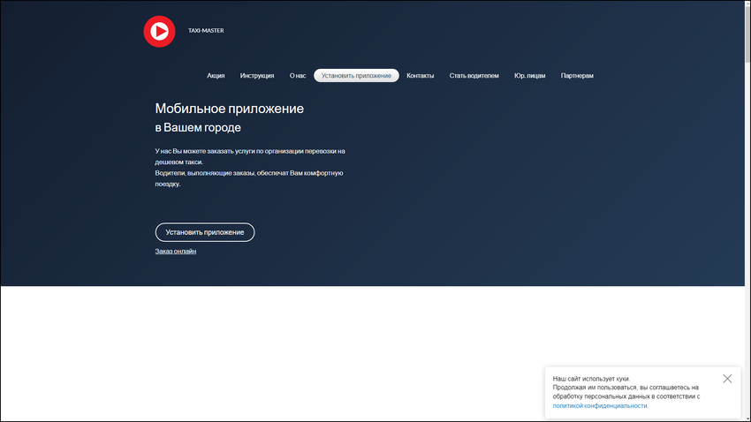
Task: Click the red play-arrow logo icon
Action: (x=159, y=32)
